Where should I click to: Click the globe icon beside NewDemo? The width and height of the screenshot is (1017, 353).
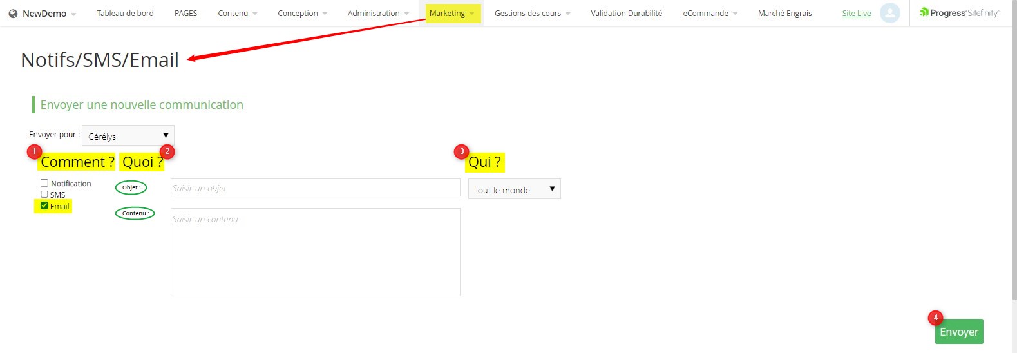[x=13, y=14]
